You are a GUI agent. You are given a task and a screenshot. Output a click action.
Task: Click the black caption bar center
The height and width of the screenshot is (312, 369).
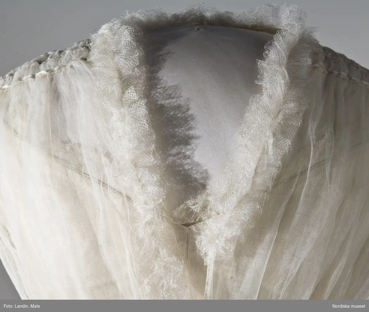coord(184,306)
